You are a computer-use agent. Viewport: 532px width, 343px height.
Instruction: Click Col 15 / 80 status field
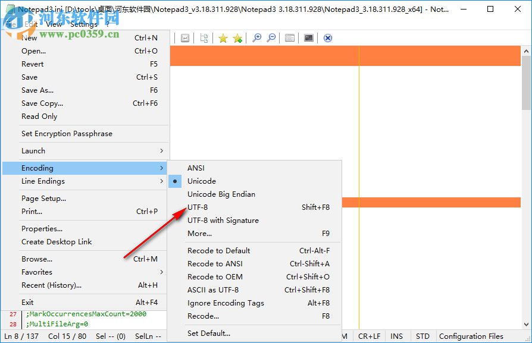[x=67, y=336]
